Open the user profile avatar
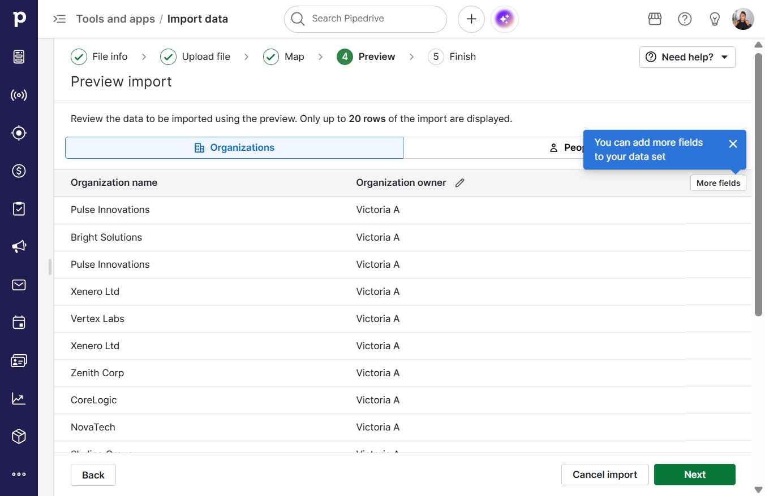Viewport: 765px width, 496px height. pos(743,19)
